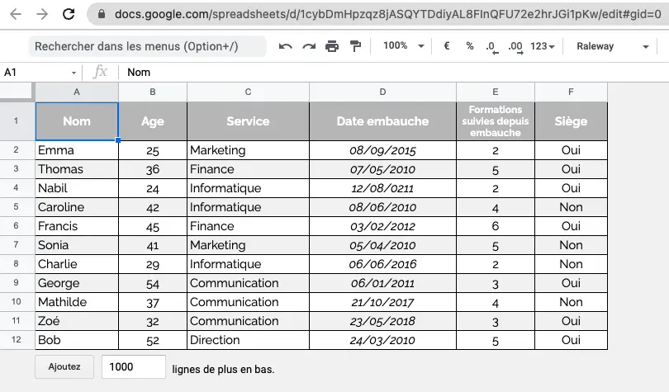
Task: Apply euro currency format
Action: pos(447,45)
